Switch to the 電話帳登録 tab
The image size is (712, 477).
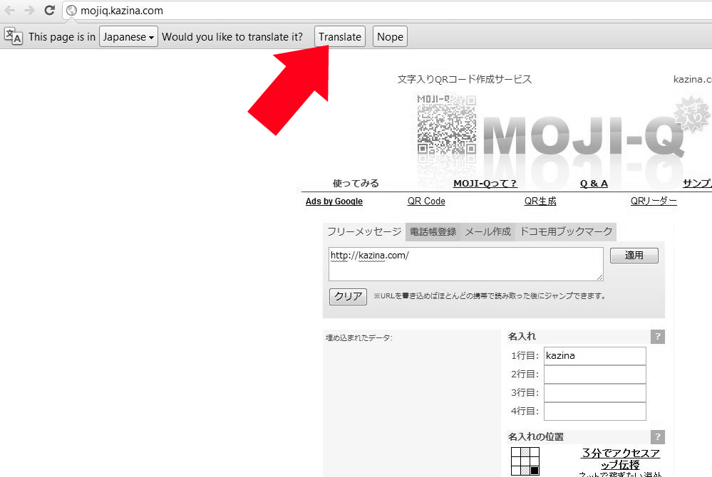pyautogui.click(x=433, y=232)
